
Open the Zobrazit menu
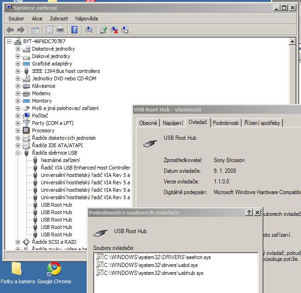(x=59, y=19)
